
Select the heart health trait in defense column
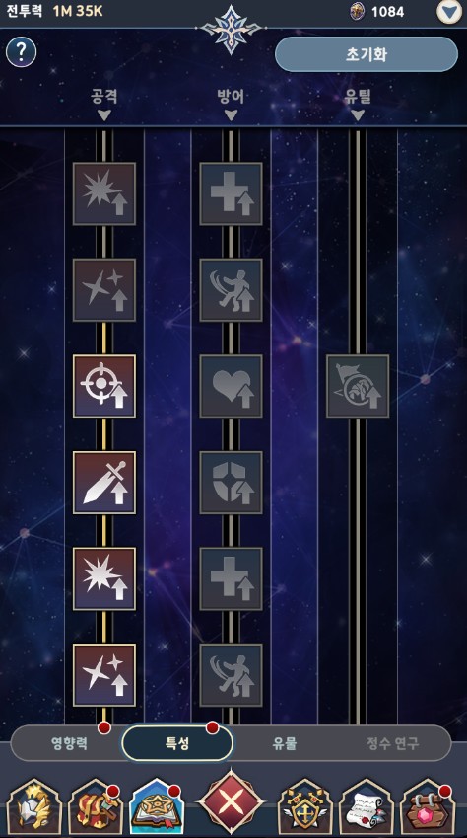pos(231,386)
